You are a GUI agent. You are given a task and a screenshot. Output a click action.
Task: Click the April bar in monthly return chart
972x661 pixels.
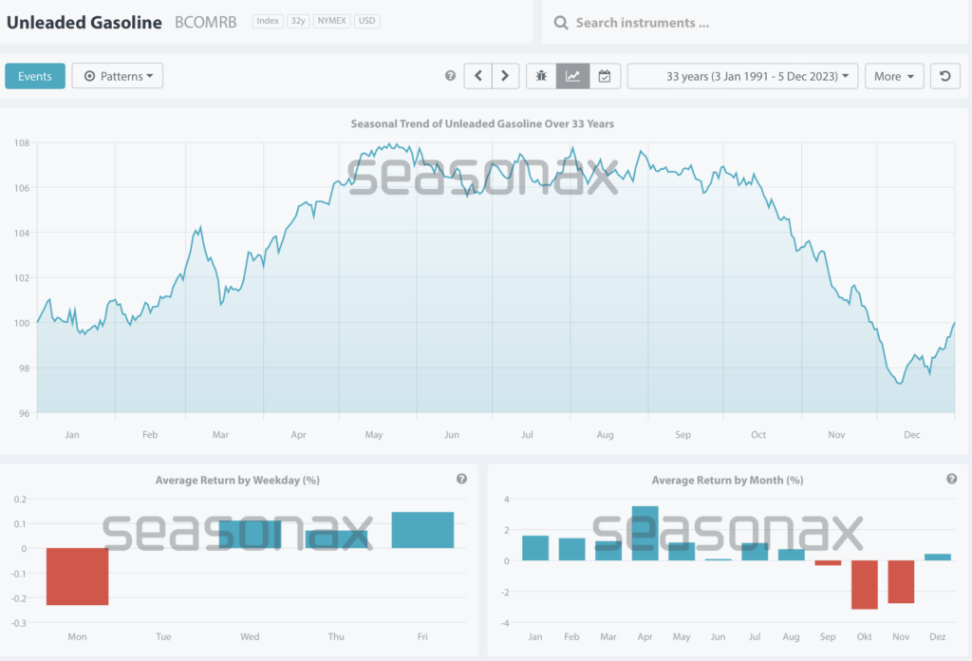[645, 533]
